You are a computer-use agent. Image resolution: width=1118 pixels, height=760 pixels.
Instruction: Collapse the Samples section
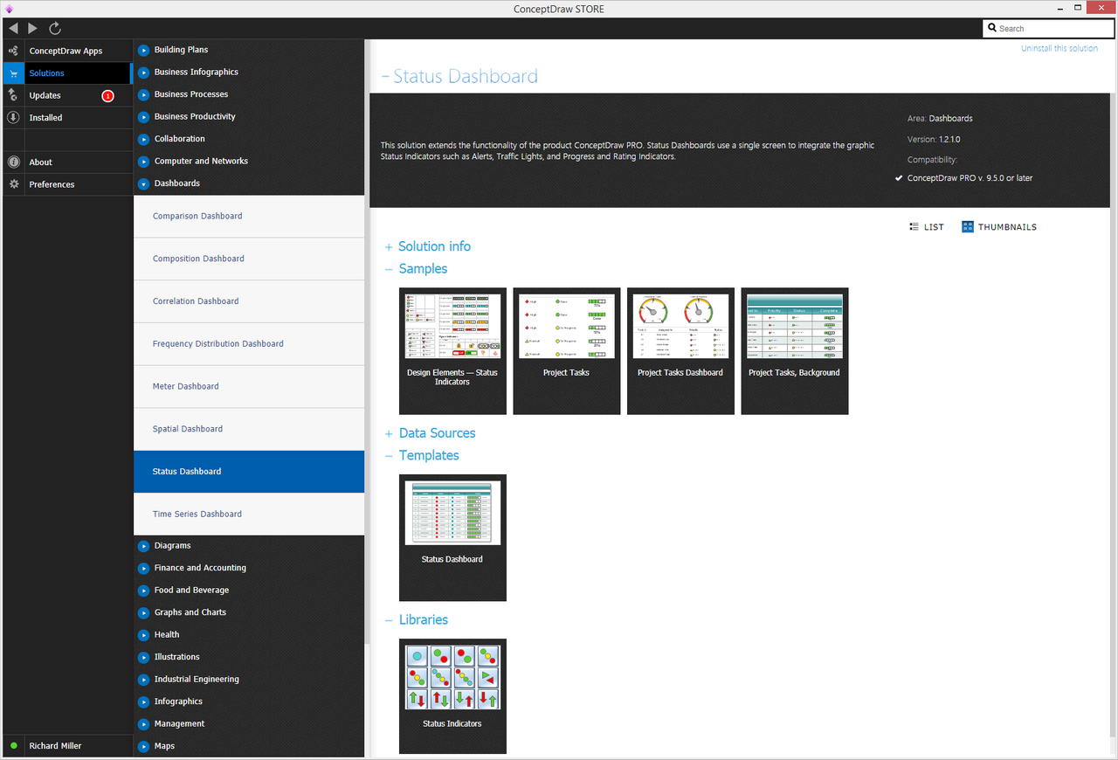[x=389, y=270]
